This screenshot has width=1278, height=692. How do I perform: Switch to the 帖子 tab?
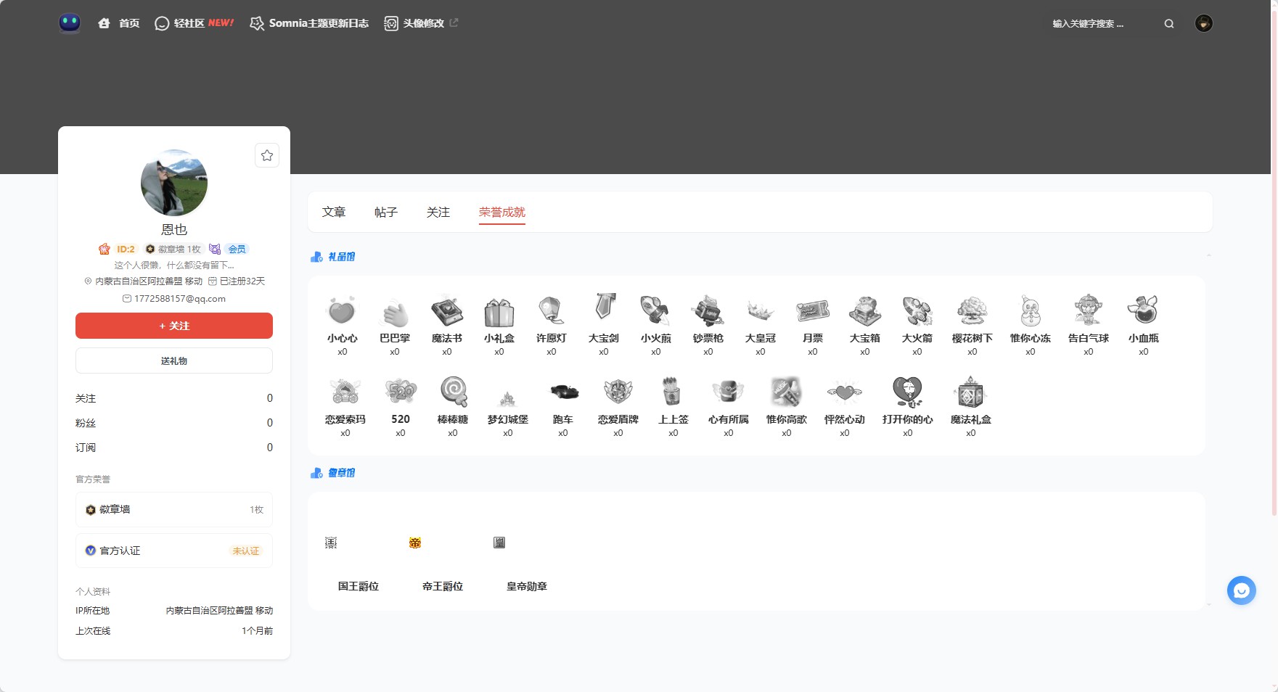pyautogui.click(x=386, y=212)
